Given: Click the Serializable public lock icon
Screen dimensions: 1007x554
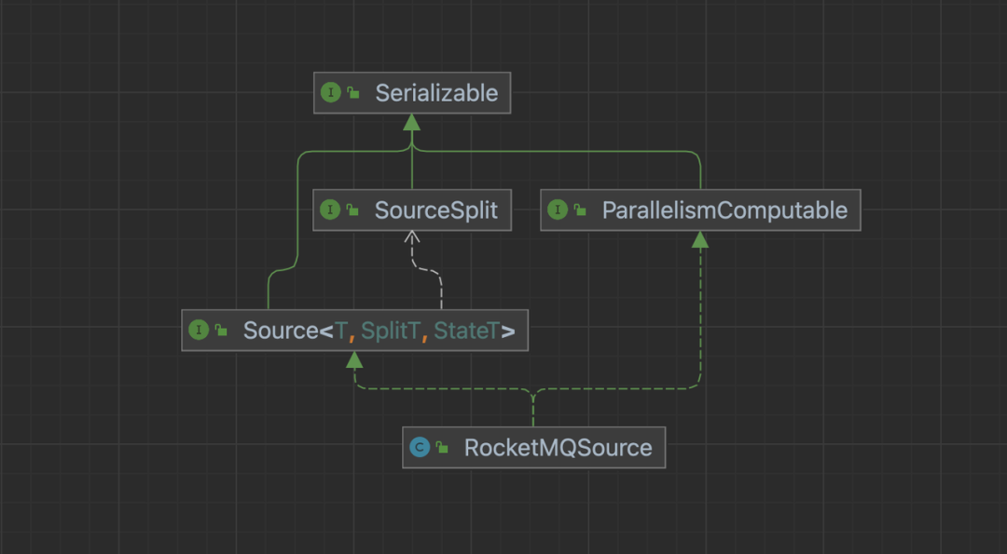Looking at the screenshot, I should 353,93.
